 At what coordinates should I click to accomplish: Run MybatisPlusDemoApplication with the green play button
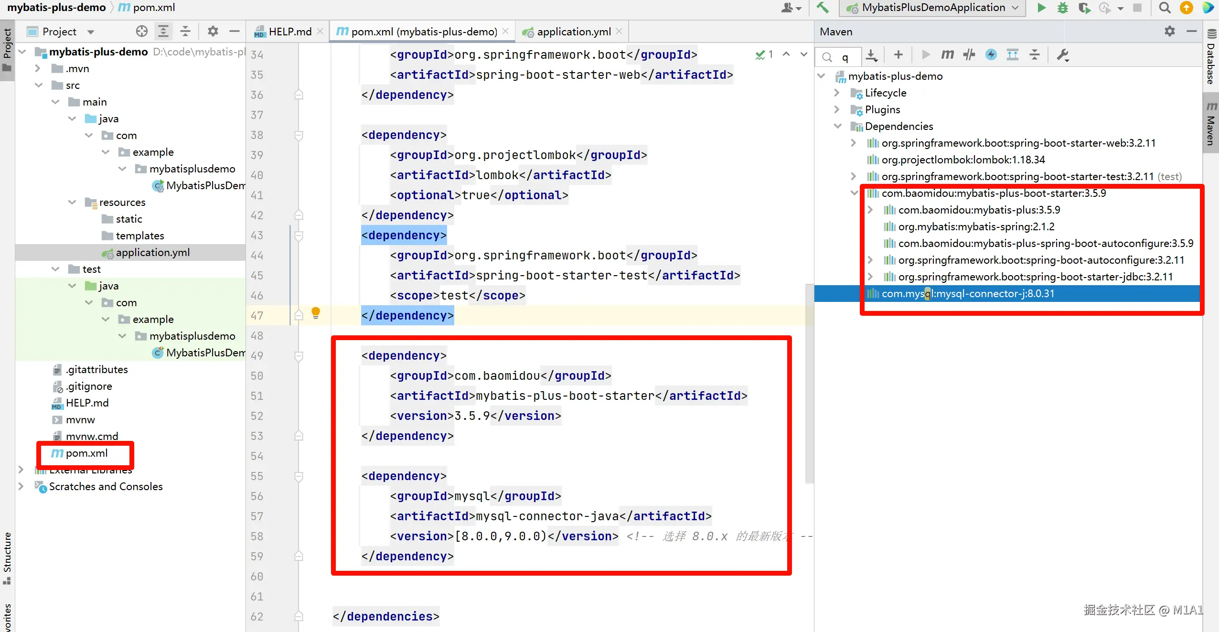1041,8
